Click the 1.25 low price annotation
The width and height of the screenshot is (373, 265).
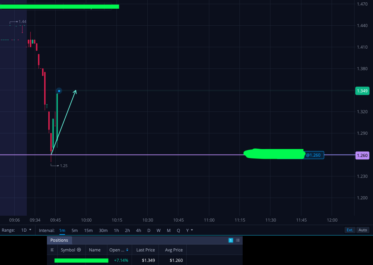64,166
